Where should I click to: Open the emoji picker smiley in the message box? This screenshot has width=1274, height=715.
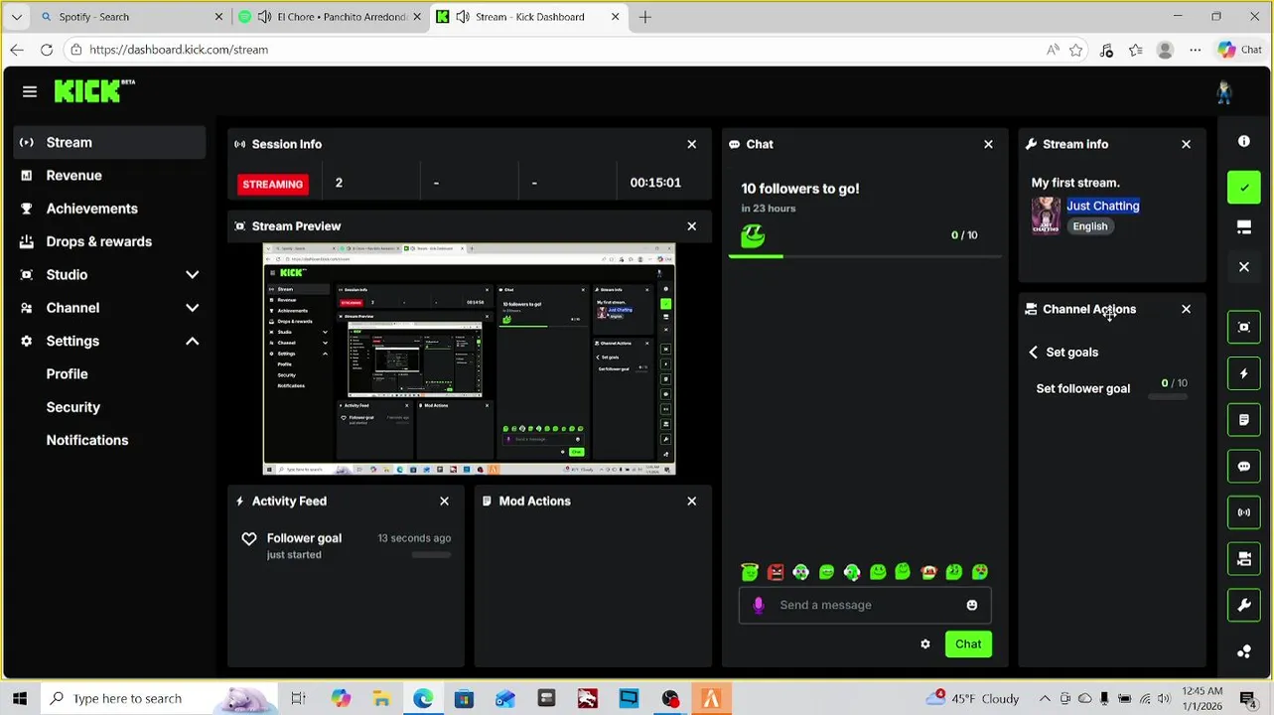click(971, 605)
